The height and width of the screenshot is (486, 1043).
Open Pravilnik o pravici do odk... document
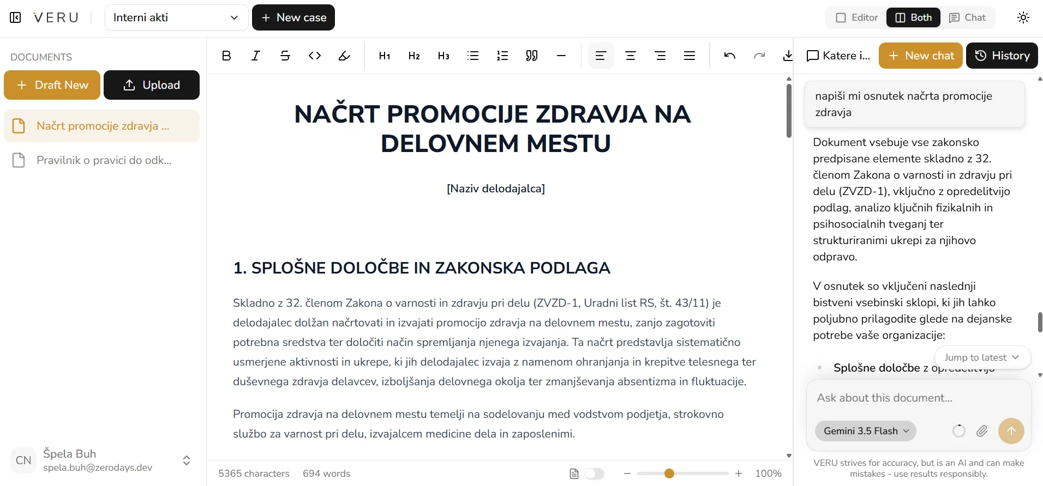click(x=102, y=160)
